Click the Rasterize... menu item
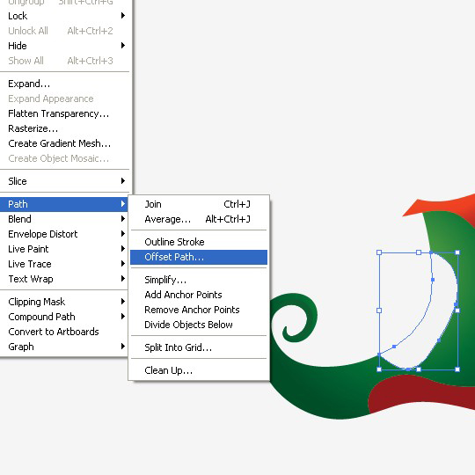This screenshot has height=475, width=475. tap(64, 128)
